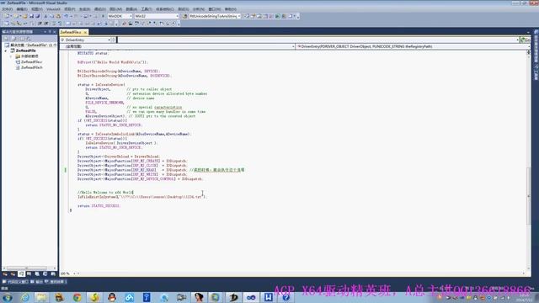This screenshot has height=303, width=539.
Task: Open the View menu
Action: [37, 9]
